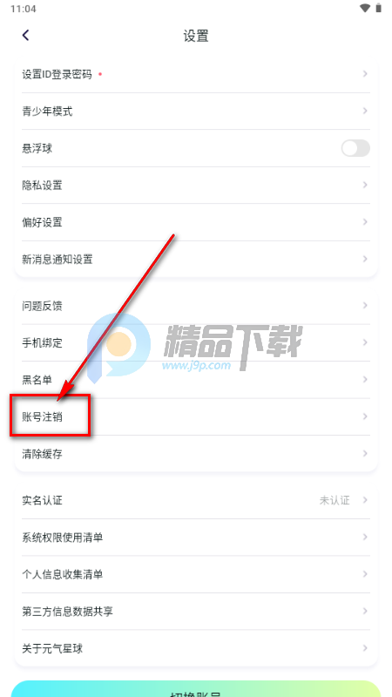The height and width of the screenshot is (697, 392).
Task: Tap 清除缓存 entry
Action: (196, 454)
